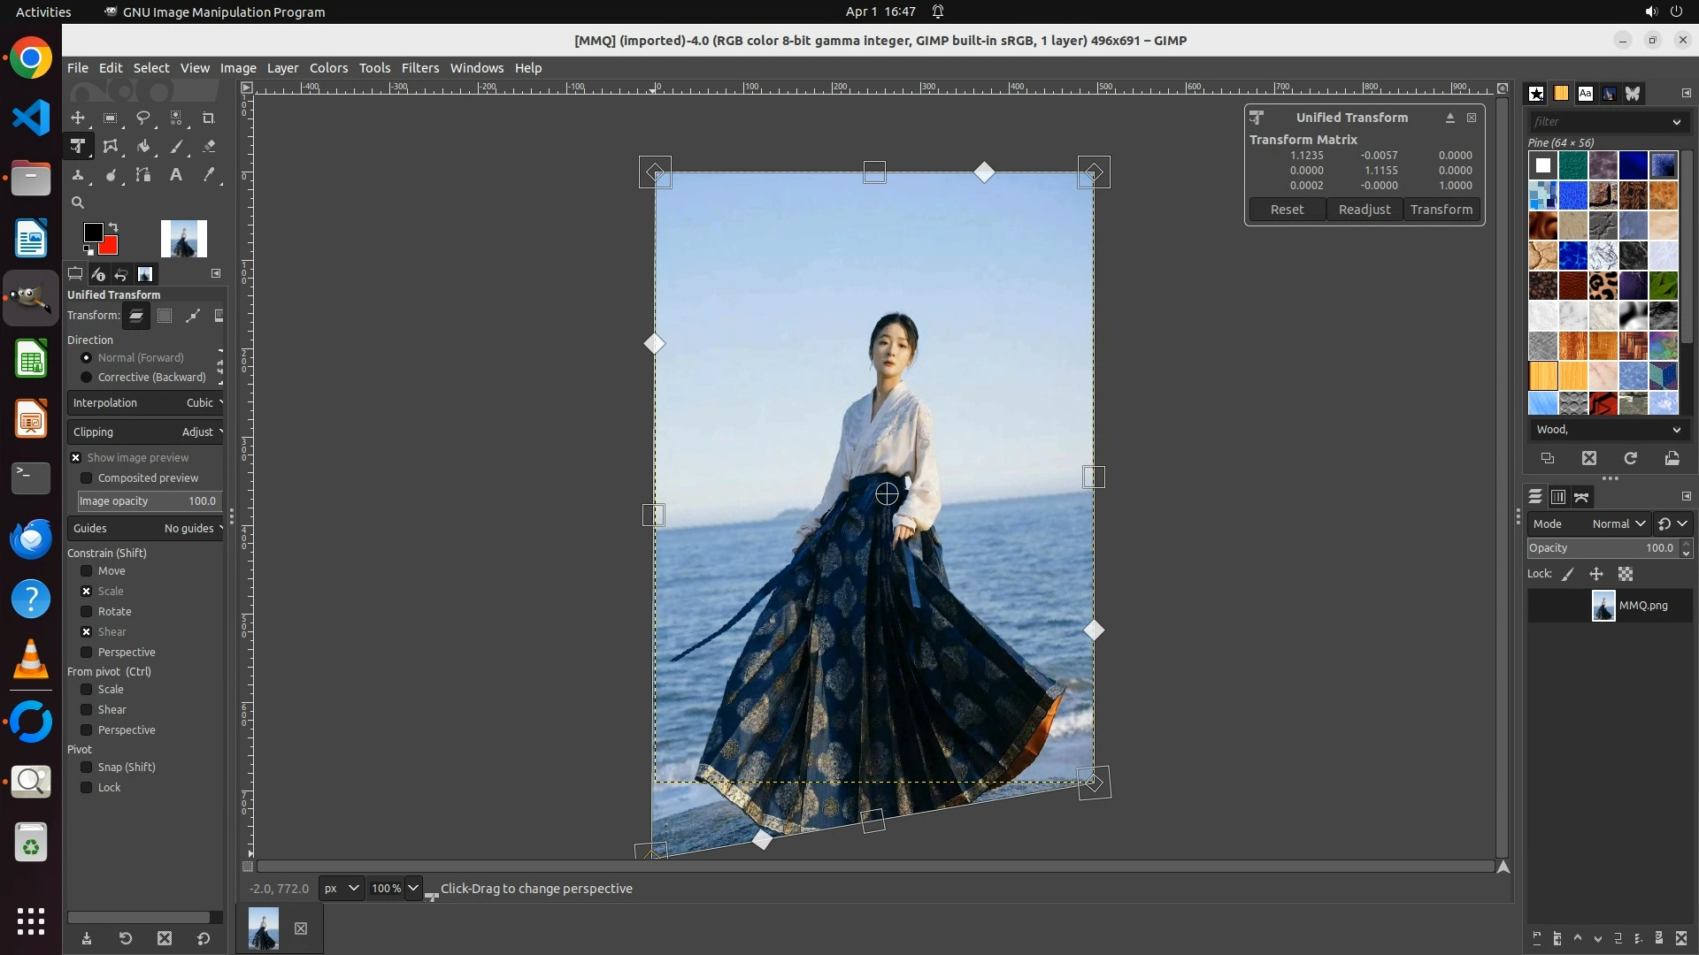Select Corrective (Backward) direction
This screenshot has height=955, width=1699.
(87, 378)
